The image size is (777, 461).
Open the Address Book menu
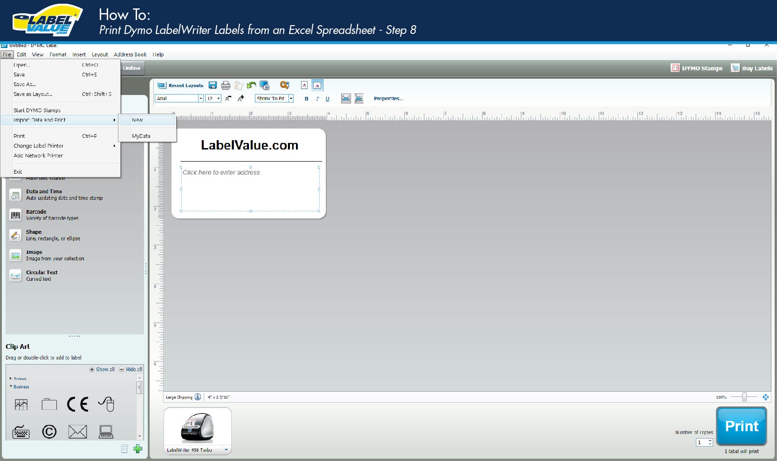pos(130,54)
